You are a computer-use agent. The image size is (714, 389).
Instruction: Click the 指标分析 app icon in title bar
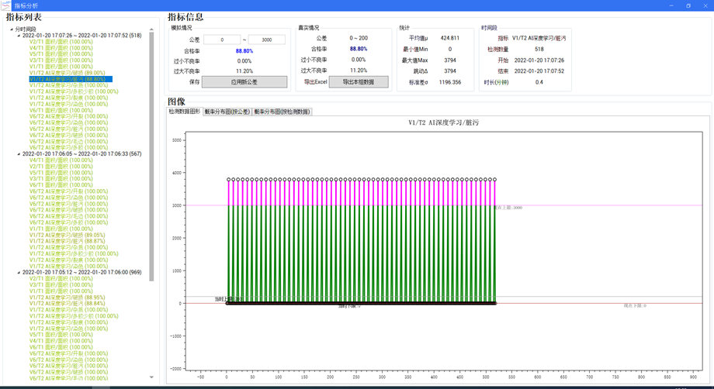6,5
